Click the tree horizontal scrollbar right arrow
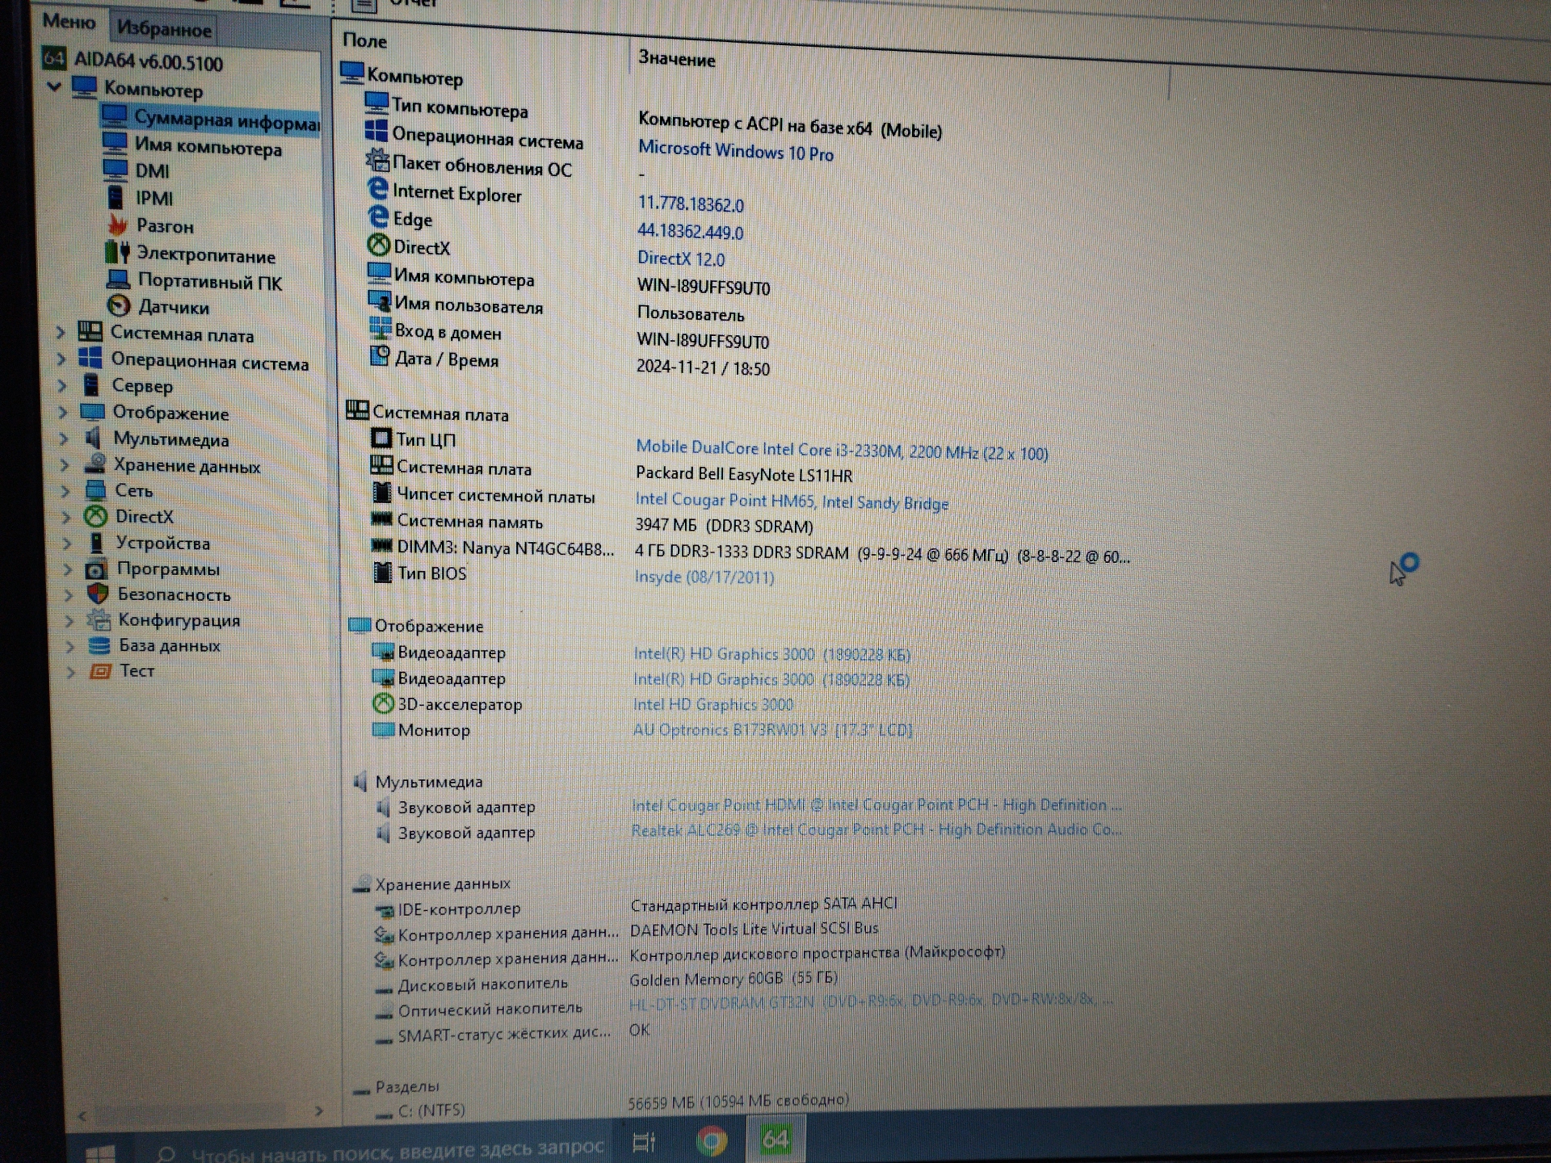 318,1111
